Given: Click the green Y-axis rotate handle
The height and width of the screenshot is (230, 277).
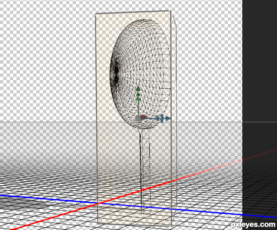Looking at the screenshot, I should coord(138,95).
